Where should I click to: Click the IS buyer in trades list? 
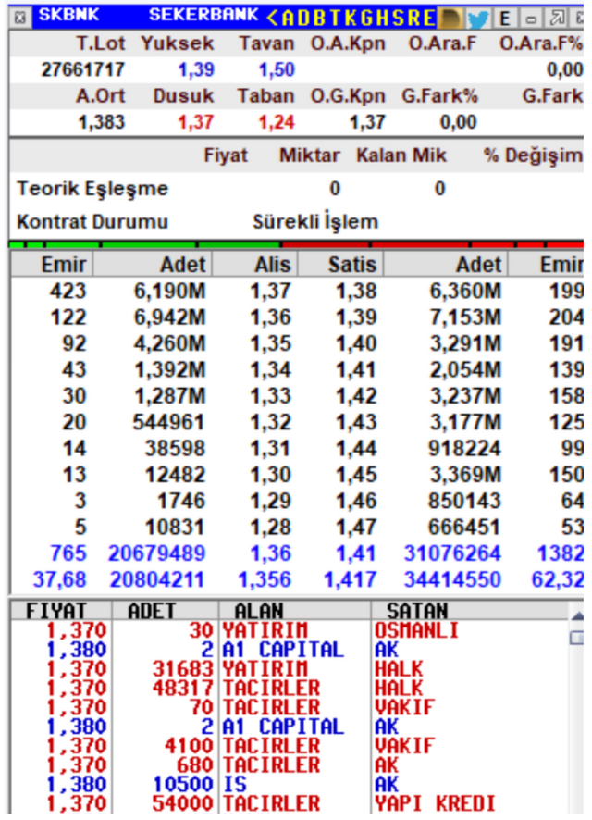[x=235, y=785]
